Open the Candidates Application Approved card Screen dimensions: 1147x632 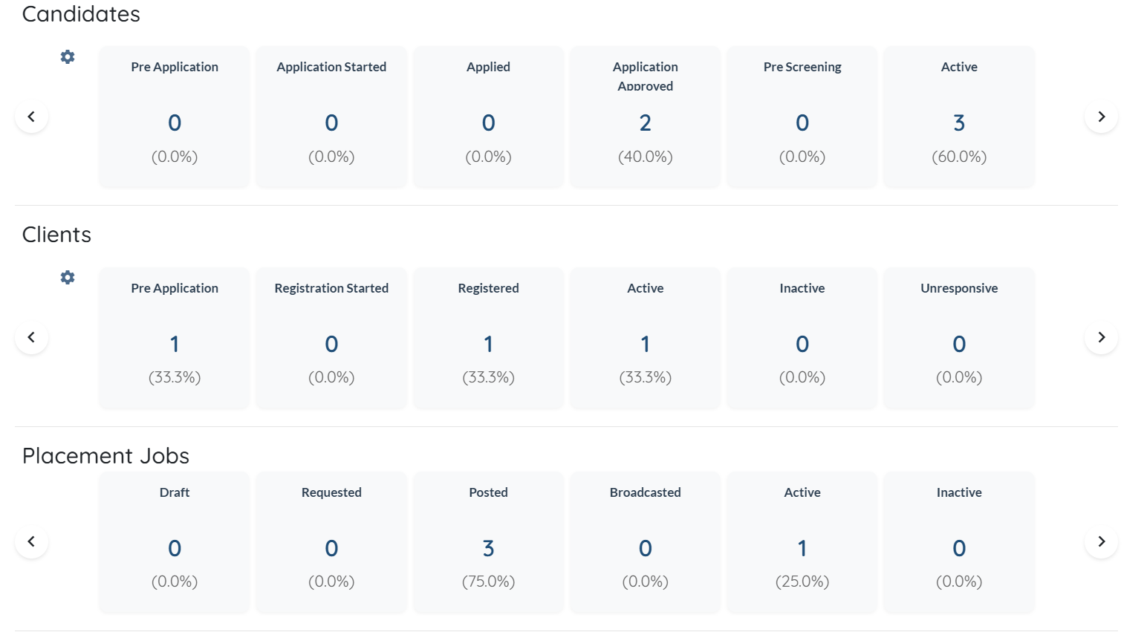645,117
